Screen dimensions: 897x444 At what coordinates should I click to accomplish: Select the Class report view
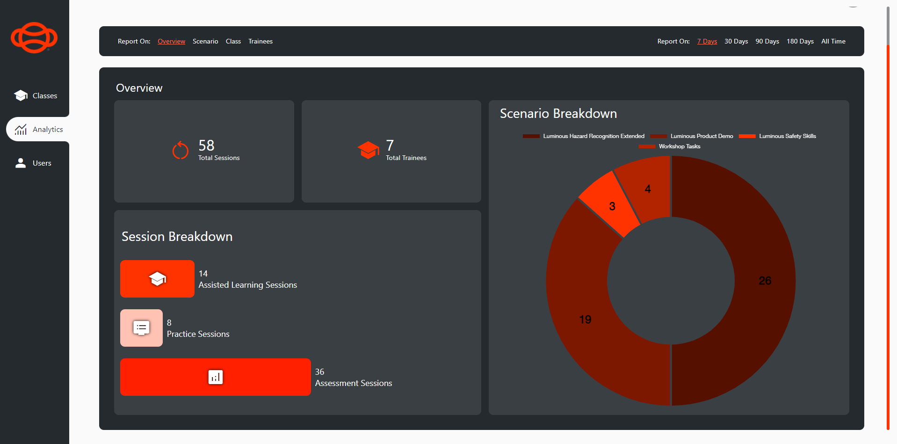tap(233, 41)
